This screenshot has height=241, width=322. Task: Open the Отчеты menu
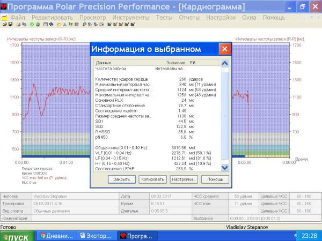[x=189, y=18]
